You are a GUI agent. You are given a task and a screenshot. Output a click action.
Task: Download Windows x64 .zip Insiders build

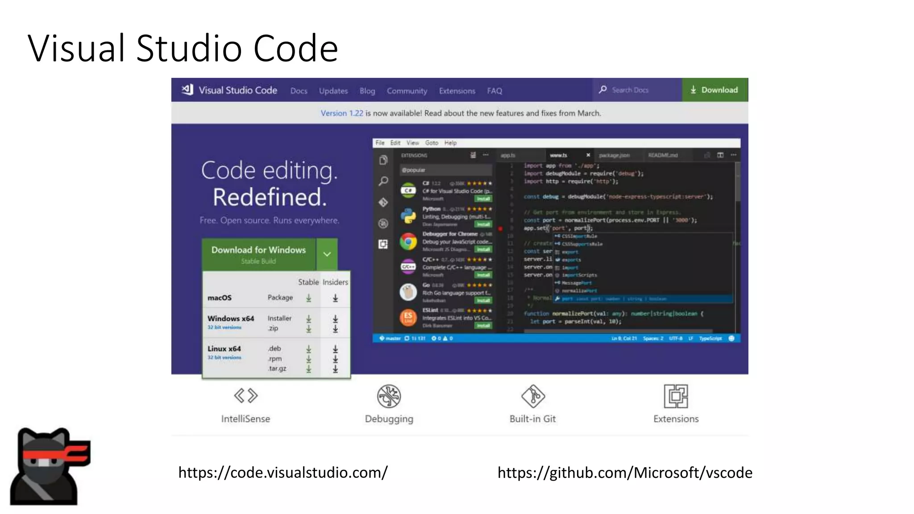(x=335, y=329)
